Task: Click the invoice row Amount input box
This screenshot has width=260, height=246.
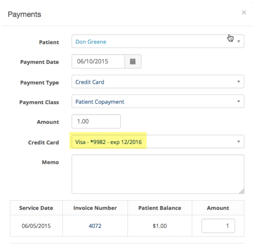Action: [218, 226]
